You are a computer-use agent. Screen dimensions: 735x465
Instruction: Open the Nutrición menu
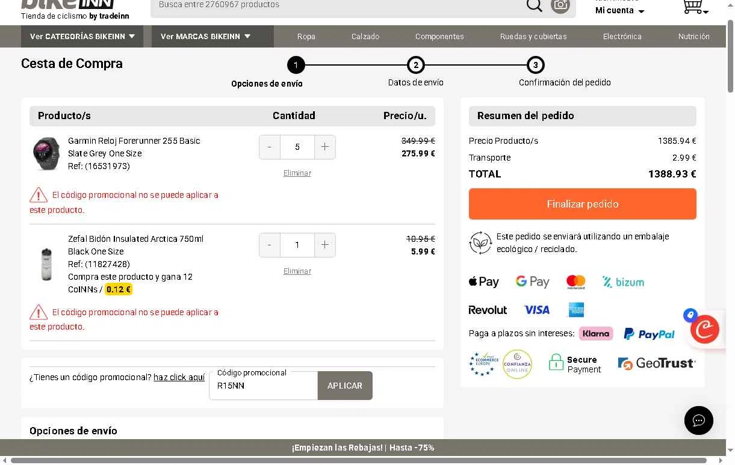tap(694, 36)
